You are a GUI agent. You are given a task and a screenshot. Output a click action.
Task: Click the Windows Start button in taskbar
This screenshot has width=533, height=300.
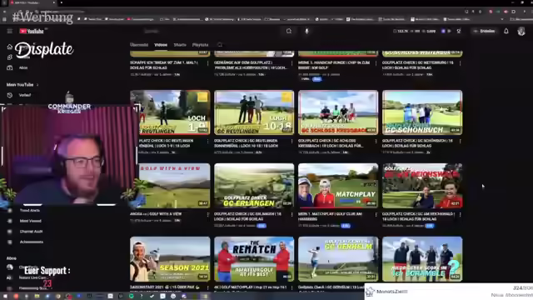[x=5, y=297]
